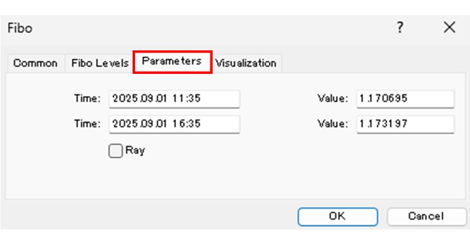The width and height of the screenshot is (470, 244).
Task: Click the Value label beside 1.173197
Action: click(x=333, y=124)
